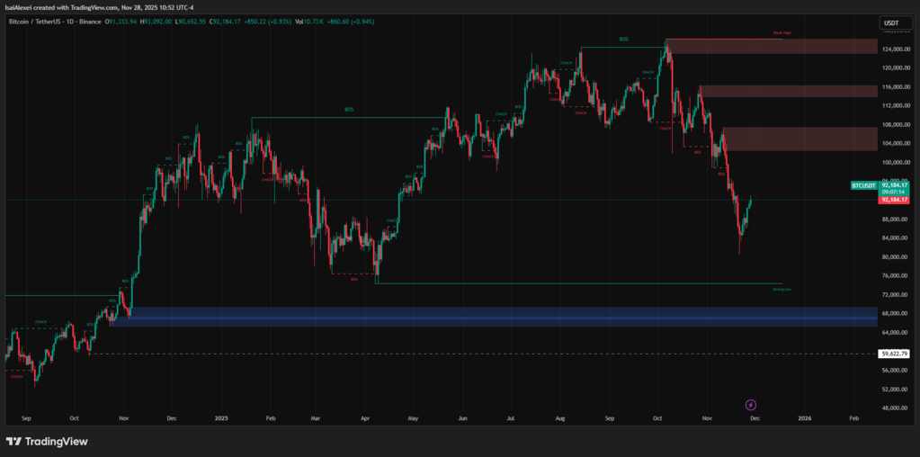Click the 56,000.00 price axis label
The width and height of the screenshot is (920, 457).
[896, 370]
